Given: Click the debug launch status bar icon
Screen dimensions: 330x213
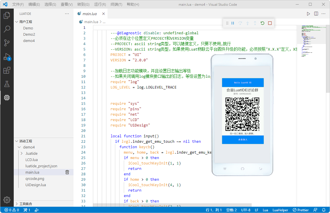Looking at the screenshot, I should (x=37, y=210).
